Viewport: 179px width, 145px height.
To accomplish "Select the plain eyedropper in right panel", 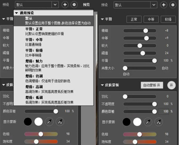I will (x=148, y=122).
